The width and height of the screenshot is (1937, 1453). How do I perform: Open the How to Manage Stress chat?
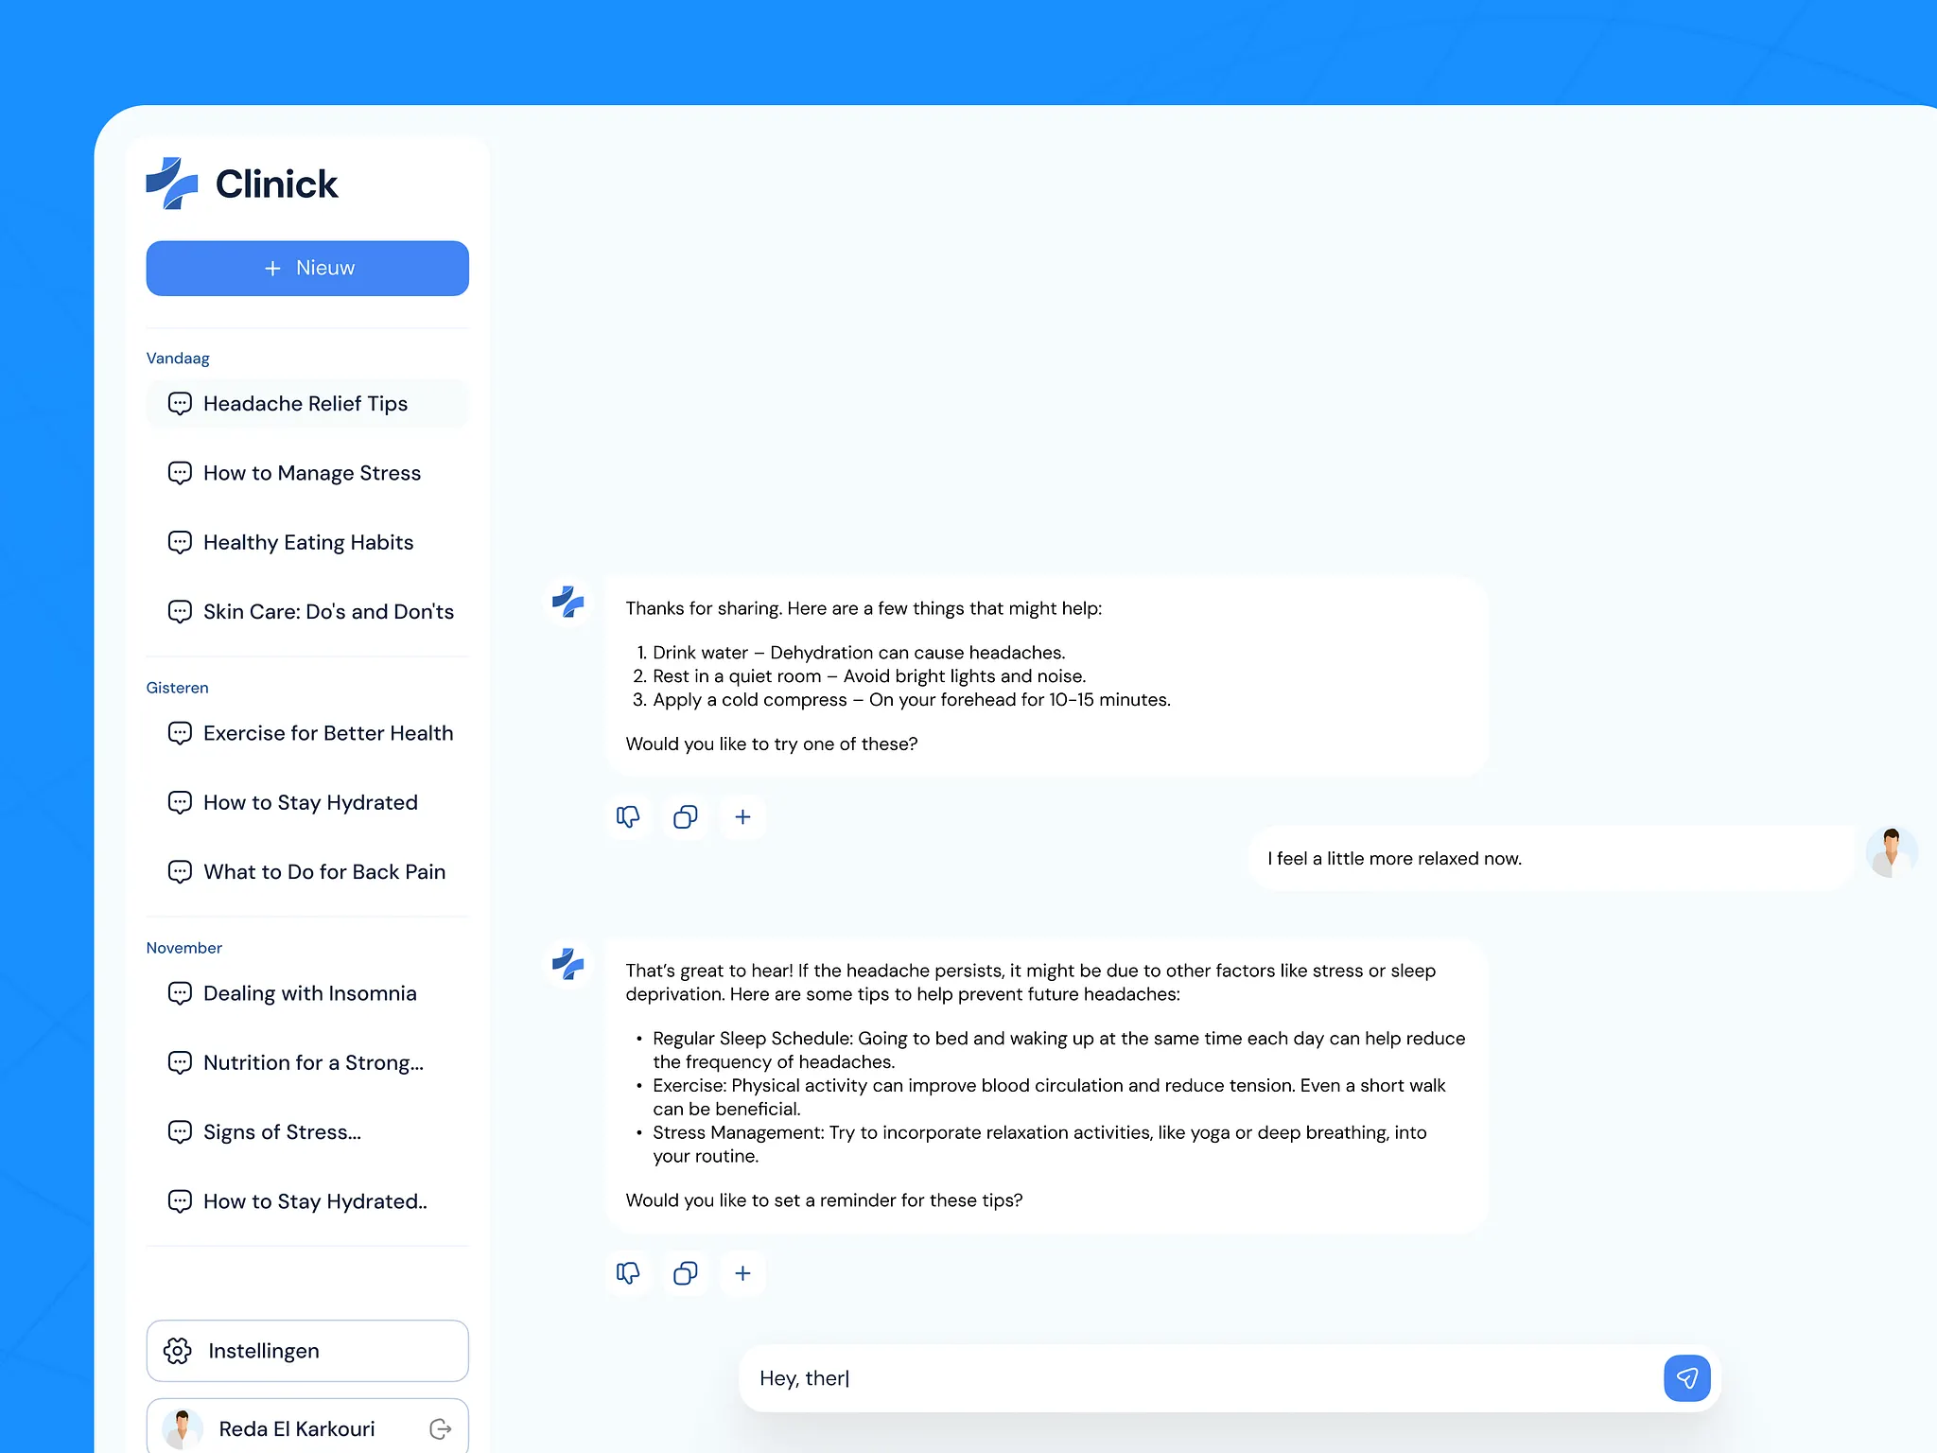(x=307, y=473)
